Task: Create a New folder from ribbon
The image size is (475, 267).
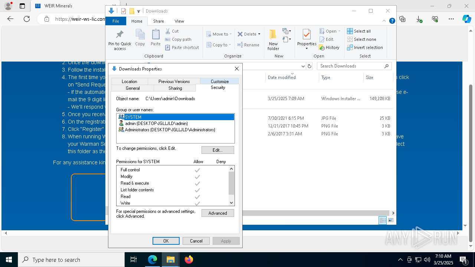Action: click(x=273, y=40)
